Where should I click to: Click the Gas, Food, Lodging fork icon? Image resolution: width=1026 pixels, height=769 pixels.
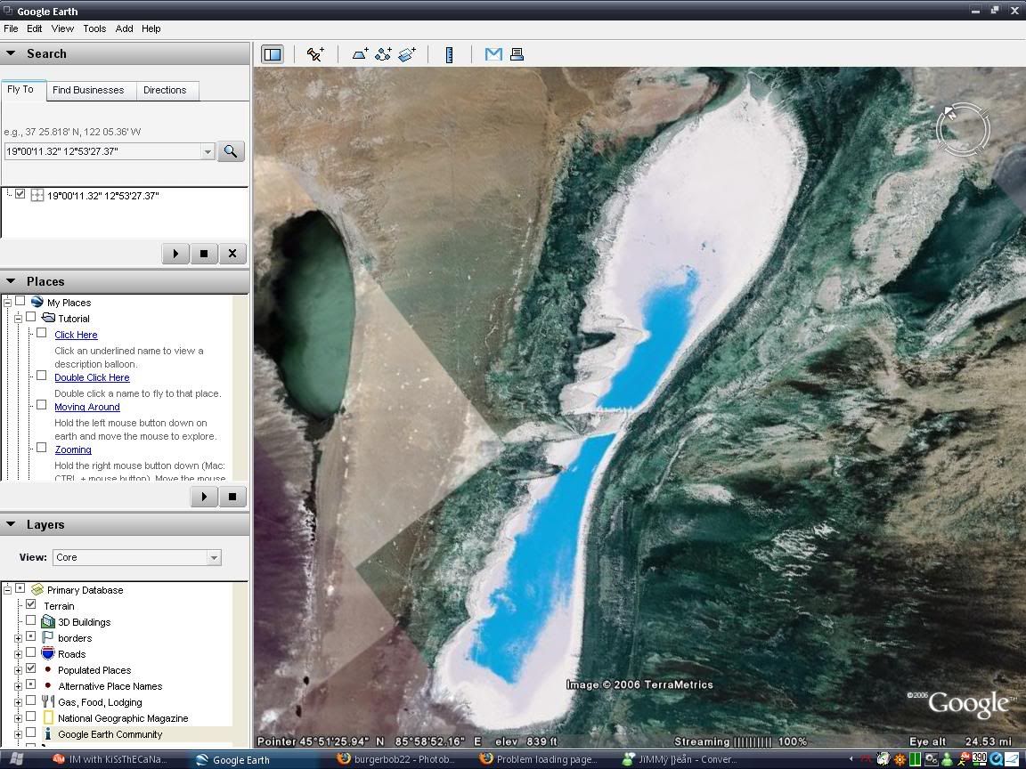(48, 701)
